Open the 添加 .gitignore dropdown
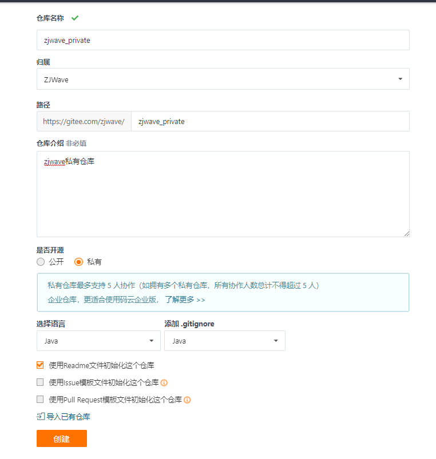Screen dimensions: 436x459 224,341
